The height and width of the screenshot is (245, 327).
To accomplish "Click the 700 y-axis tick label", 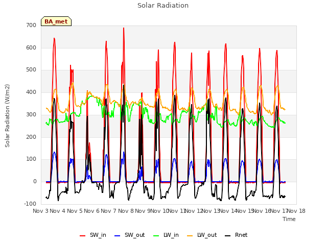I will click(31, 26).
